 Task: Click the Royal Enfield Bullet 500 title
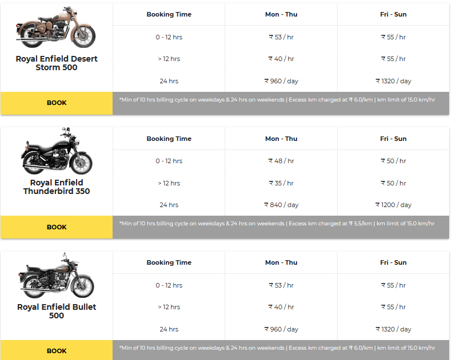click(x=57, y=311)
